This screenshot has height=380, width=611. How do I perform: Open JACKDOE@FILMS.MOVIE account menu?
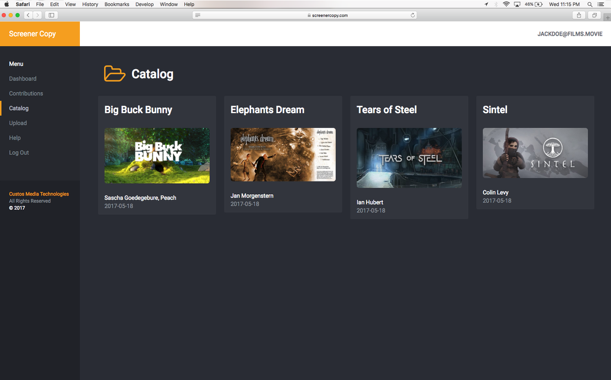click(x=570, y=34)
